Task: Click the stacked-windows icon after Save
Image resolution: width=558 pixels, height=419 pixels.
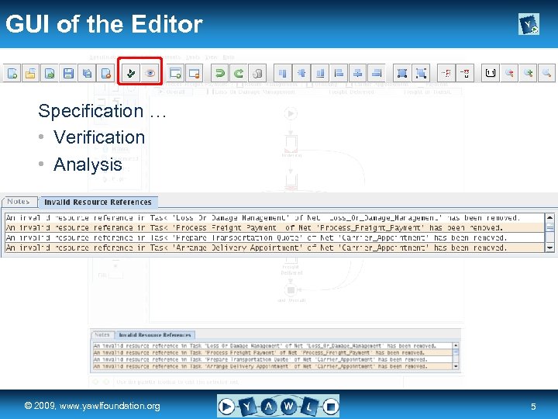Action: coord(87,74)
